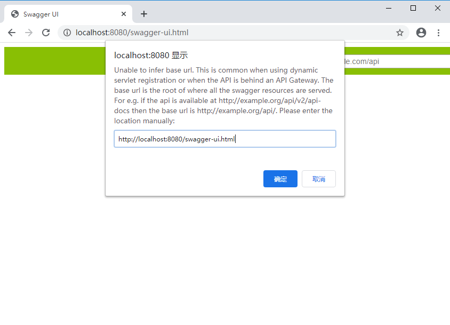Open a new tab with plus

click(144, 14)
